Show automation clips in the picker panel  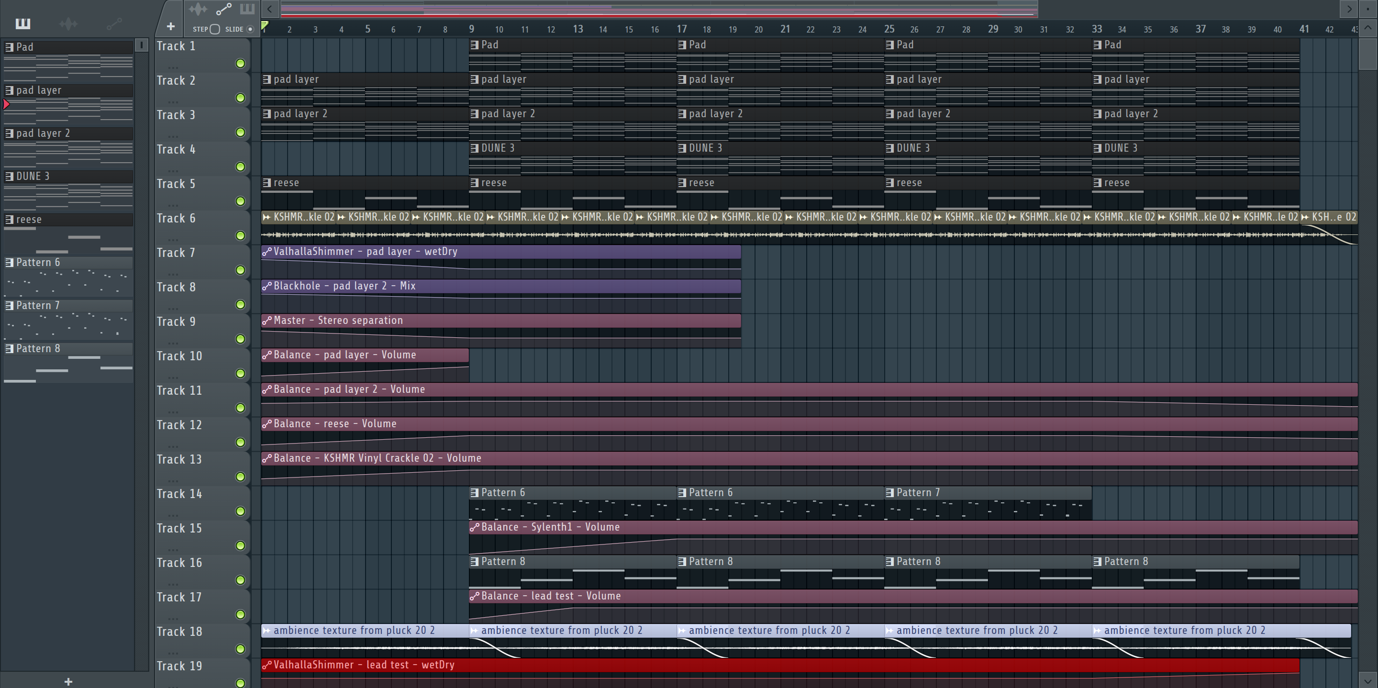pyautogui.click(x=113, y=23)
